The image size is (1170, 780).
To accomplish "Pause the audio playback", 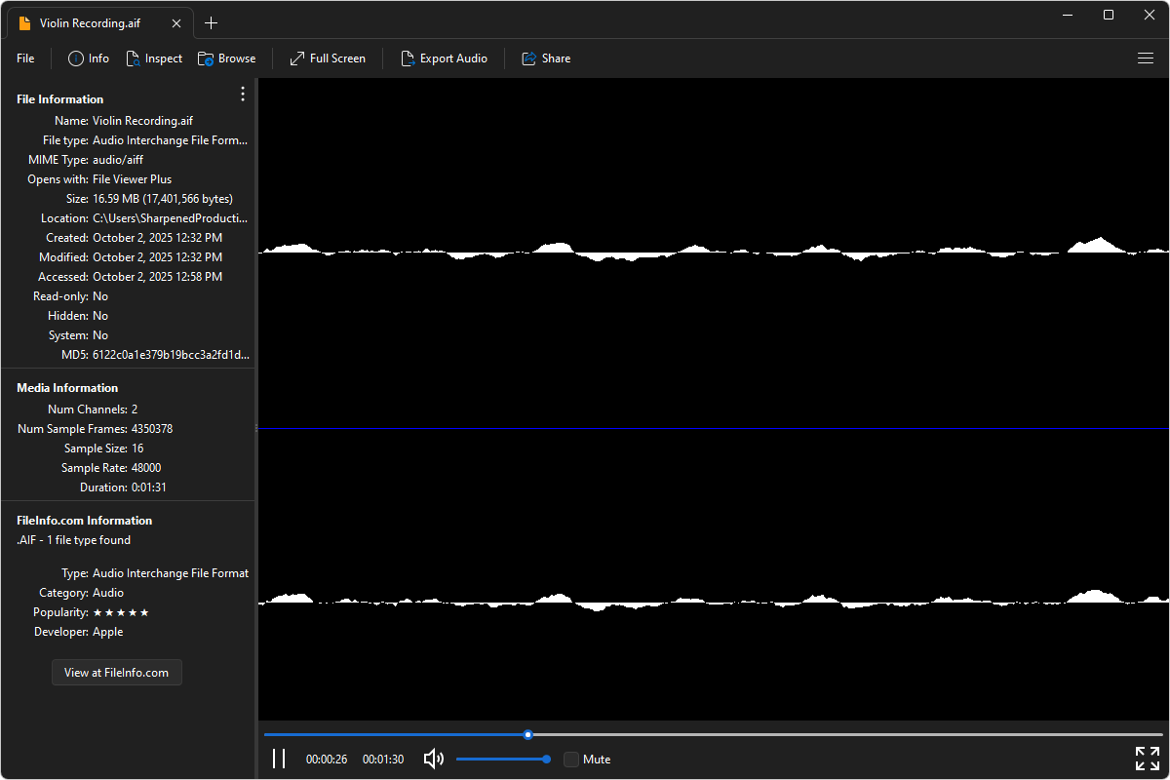I will [x=279, y=759].
